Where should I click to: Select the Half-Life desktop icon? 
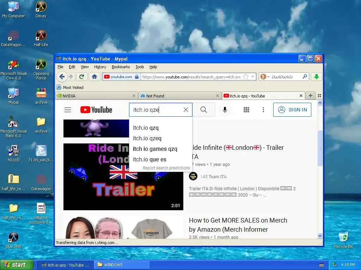tap(41, 38)
